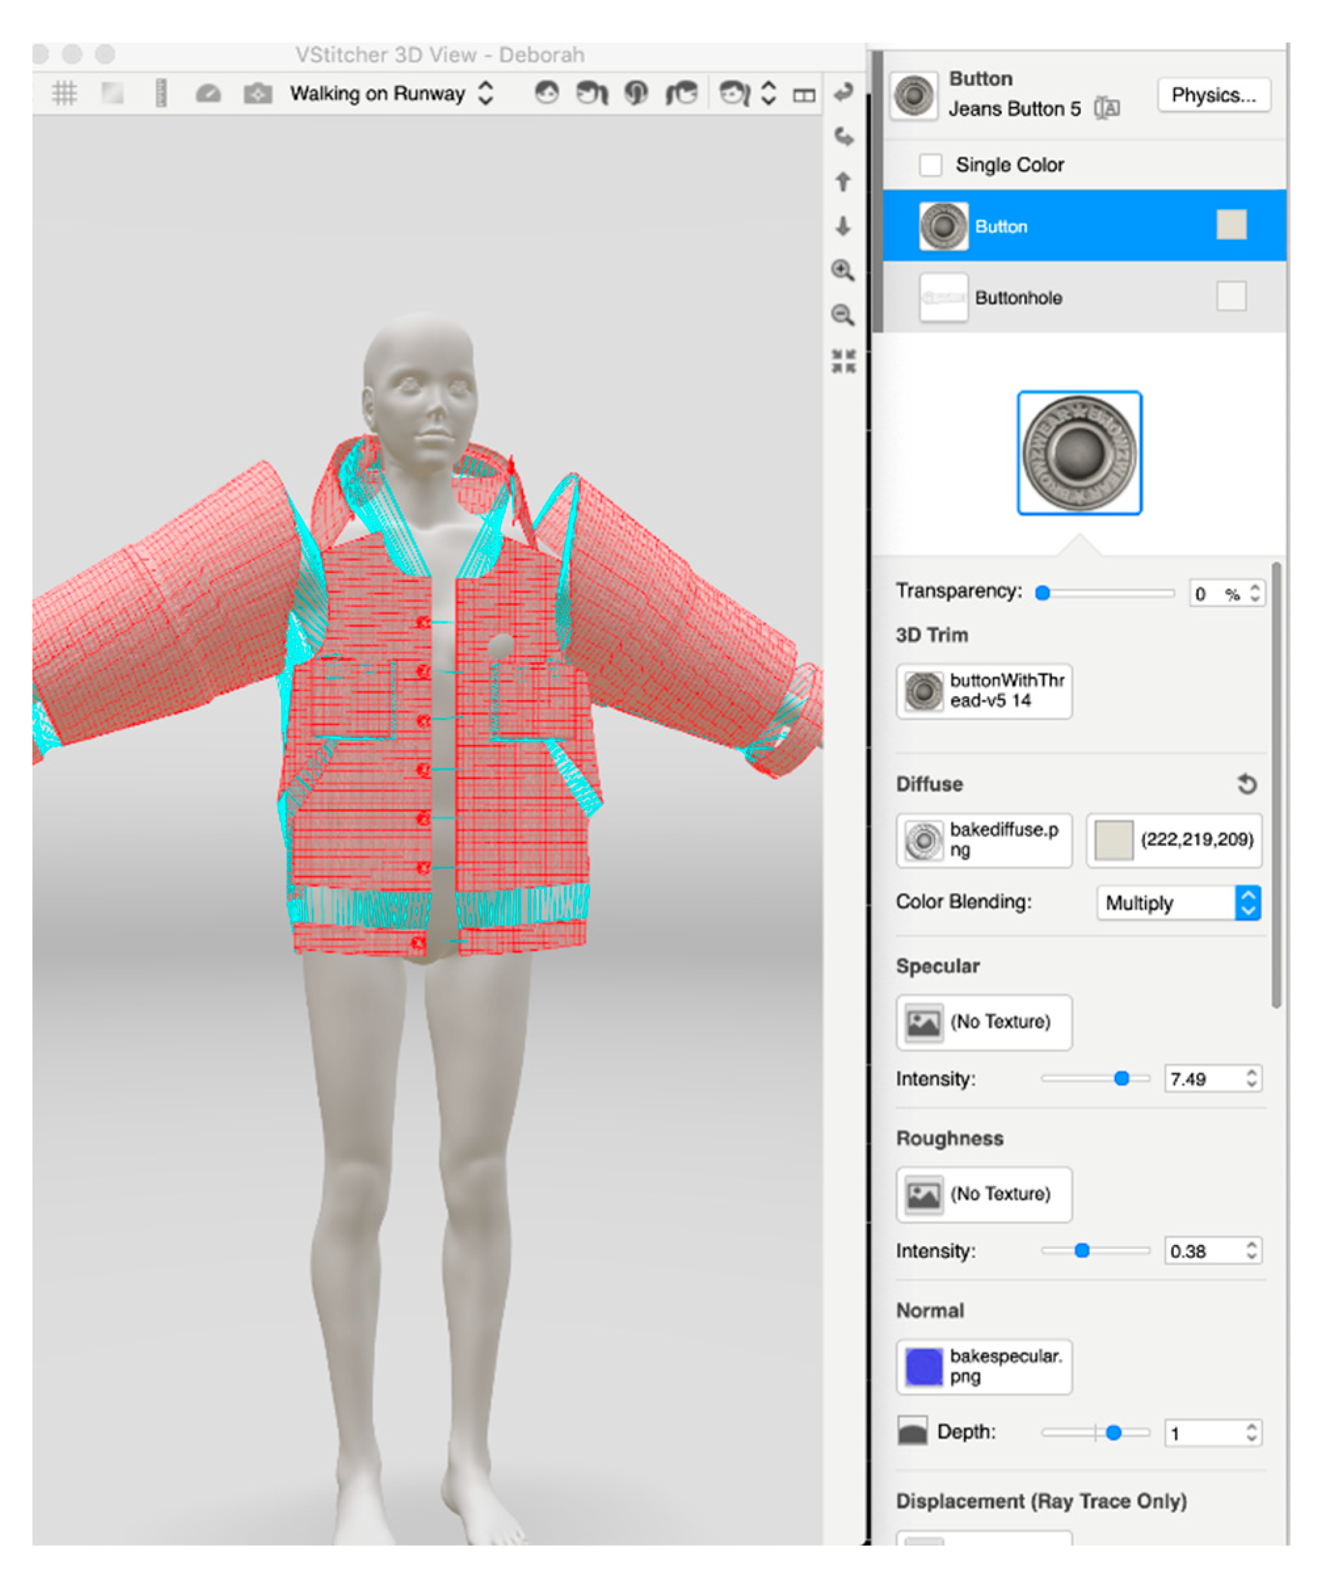Open the bakediffuse.png texture button
Image resolution: width=1328 pixels, height=1580 pixels.
(x=984, y=840)
